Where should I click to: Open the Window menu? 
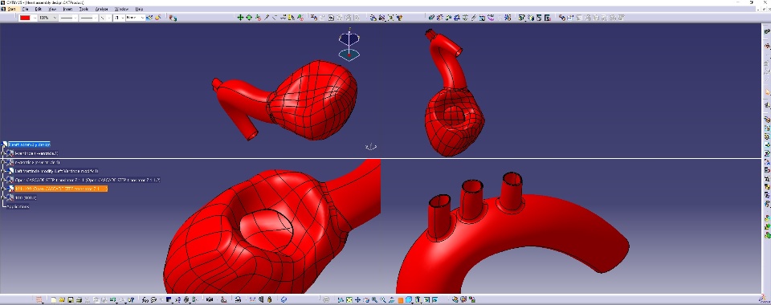coord(121,9)
